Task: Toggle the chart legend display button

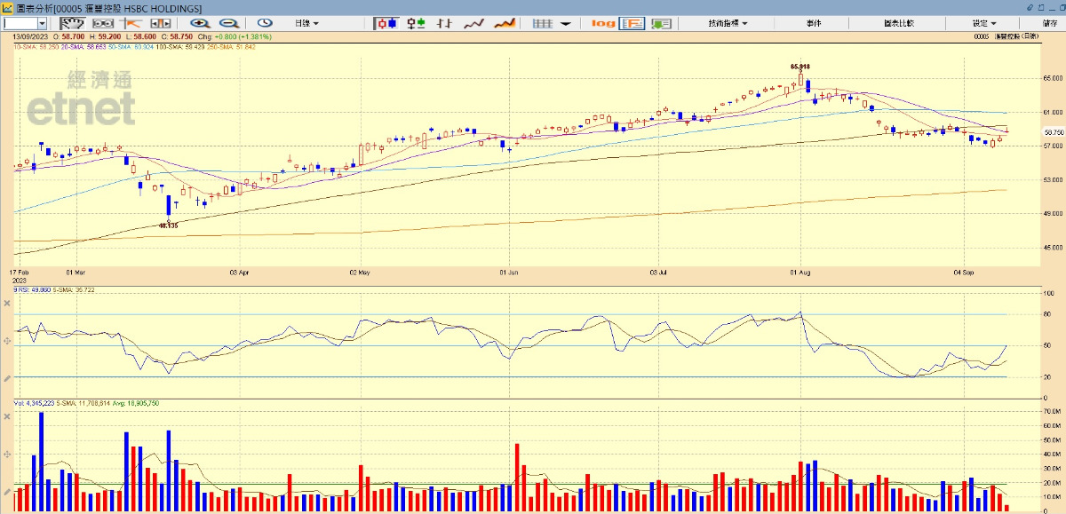Action: 632,23
